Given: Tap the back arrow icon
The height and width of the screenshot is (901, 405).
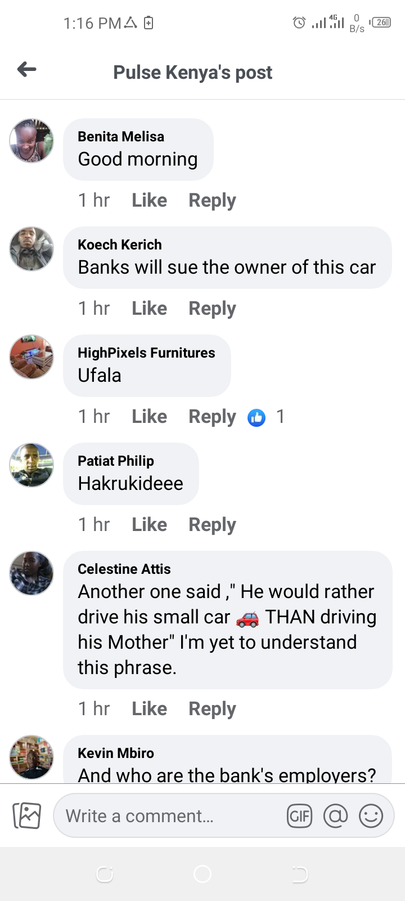Looking at the screenshot, I should [x=27, y=70].
